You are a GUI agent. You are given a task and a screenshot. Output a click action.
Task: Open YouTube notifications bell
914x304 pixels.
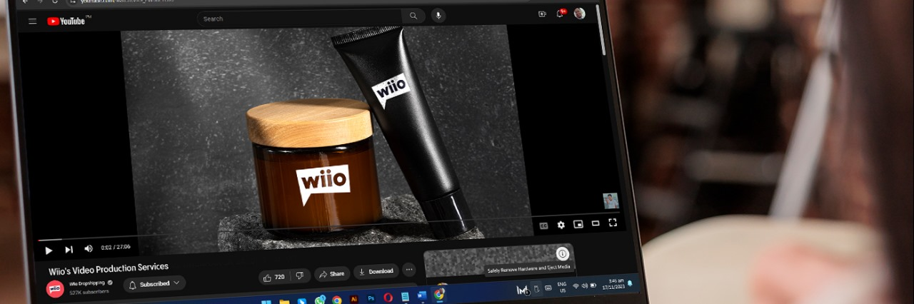(x=561, y=14)
